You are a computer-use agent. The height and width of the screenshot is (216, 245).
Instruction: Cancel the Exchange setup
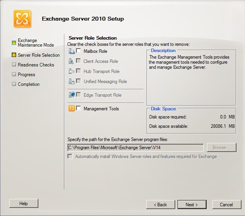[227, 205]
